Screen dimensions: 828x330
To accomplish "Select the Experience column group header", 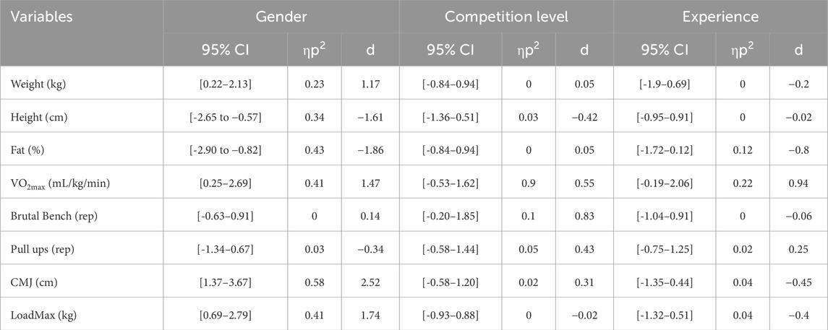I will [720, 17].
